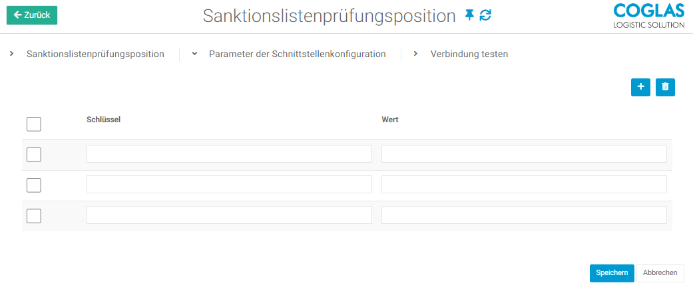693x287 pixels.
Task: Focus the first row Schlüssel input field
Action: pos(229,154)
